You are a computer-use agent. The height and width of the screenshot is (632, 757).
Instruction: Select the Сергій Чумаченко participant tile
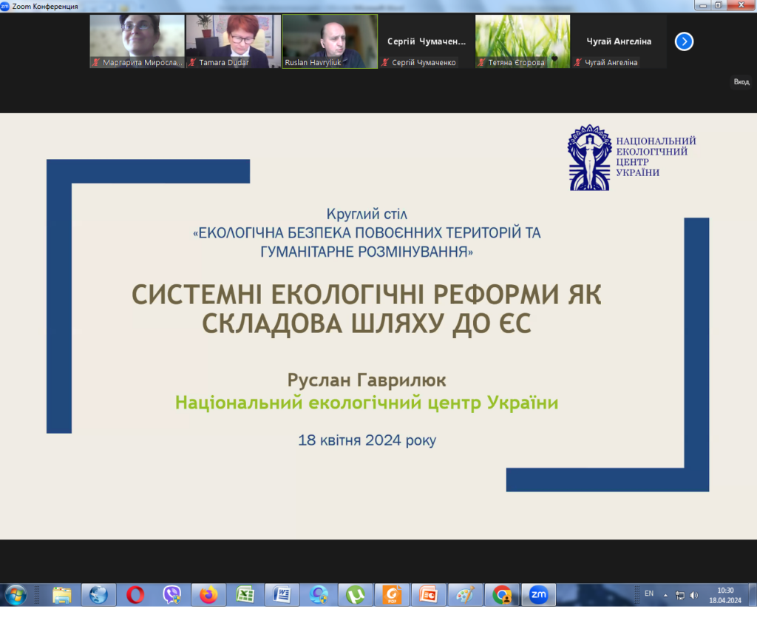pyautogui.click(x=427, y=41)
